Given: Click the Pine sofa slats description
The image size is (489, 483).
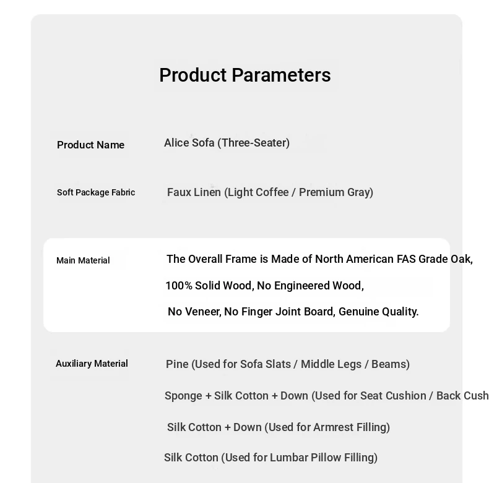Looking at the screenshot, I should 288,364.
